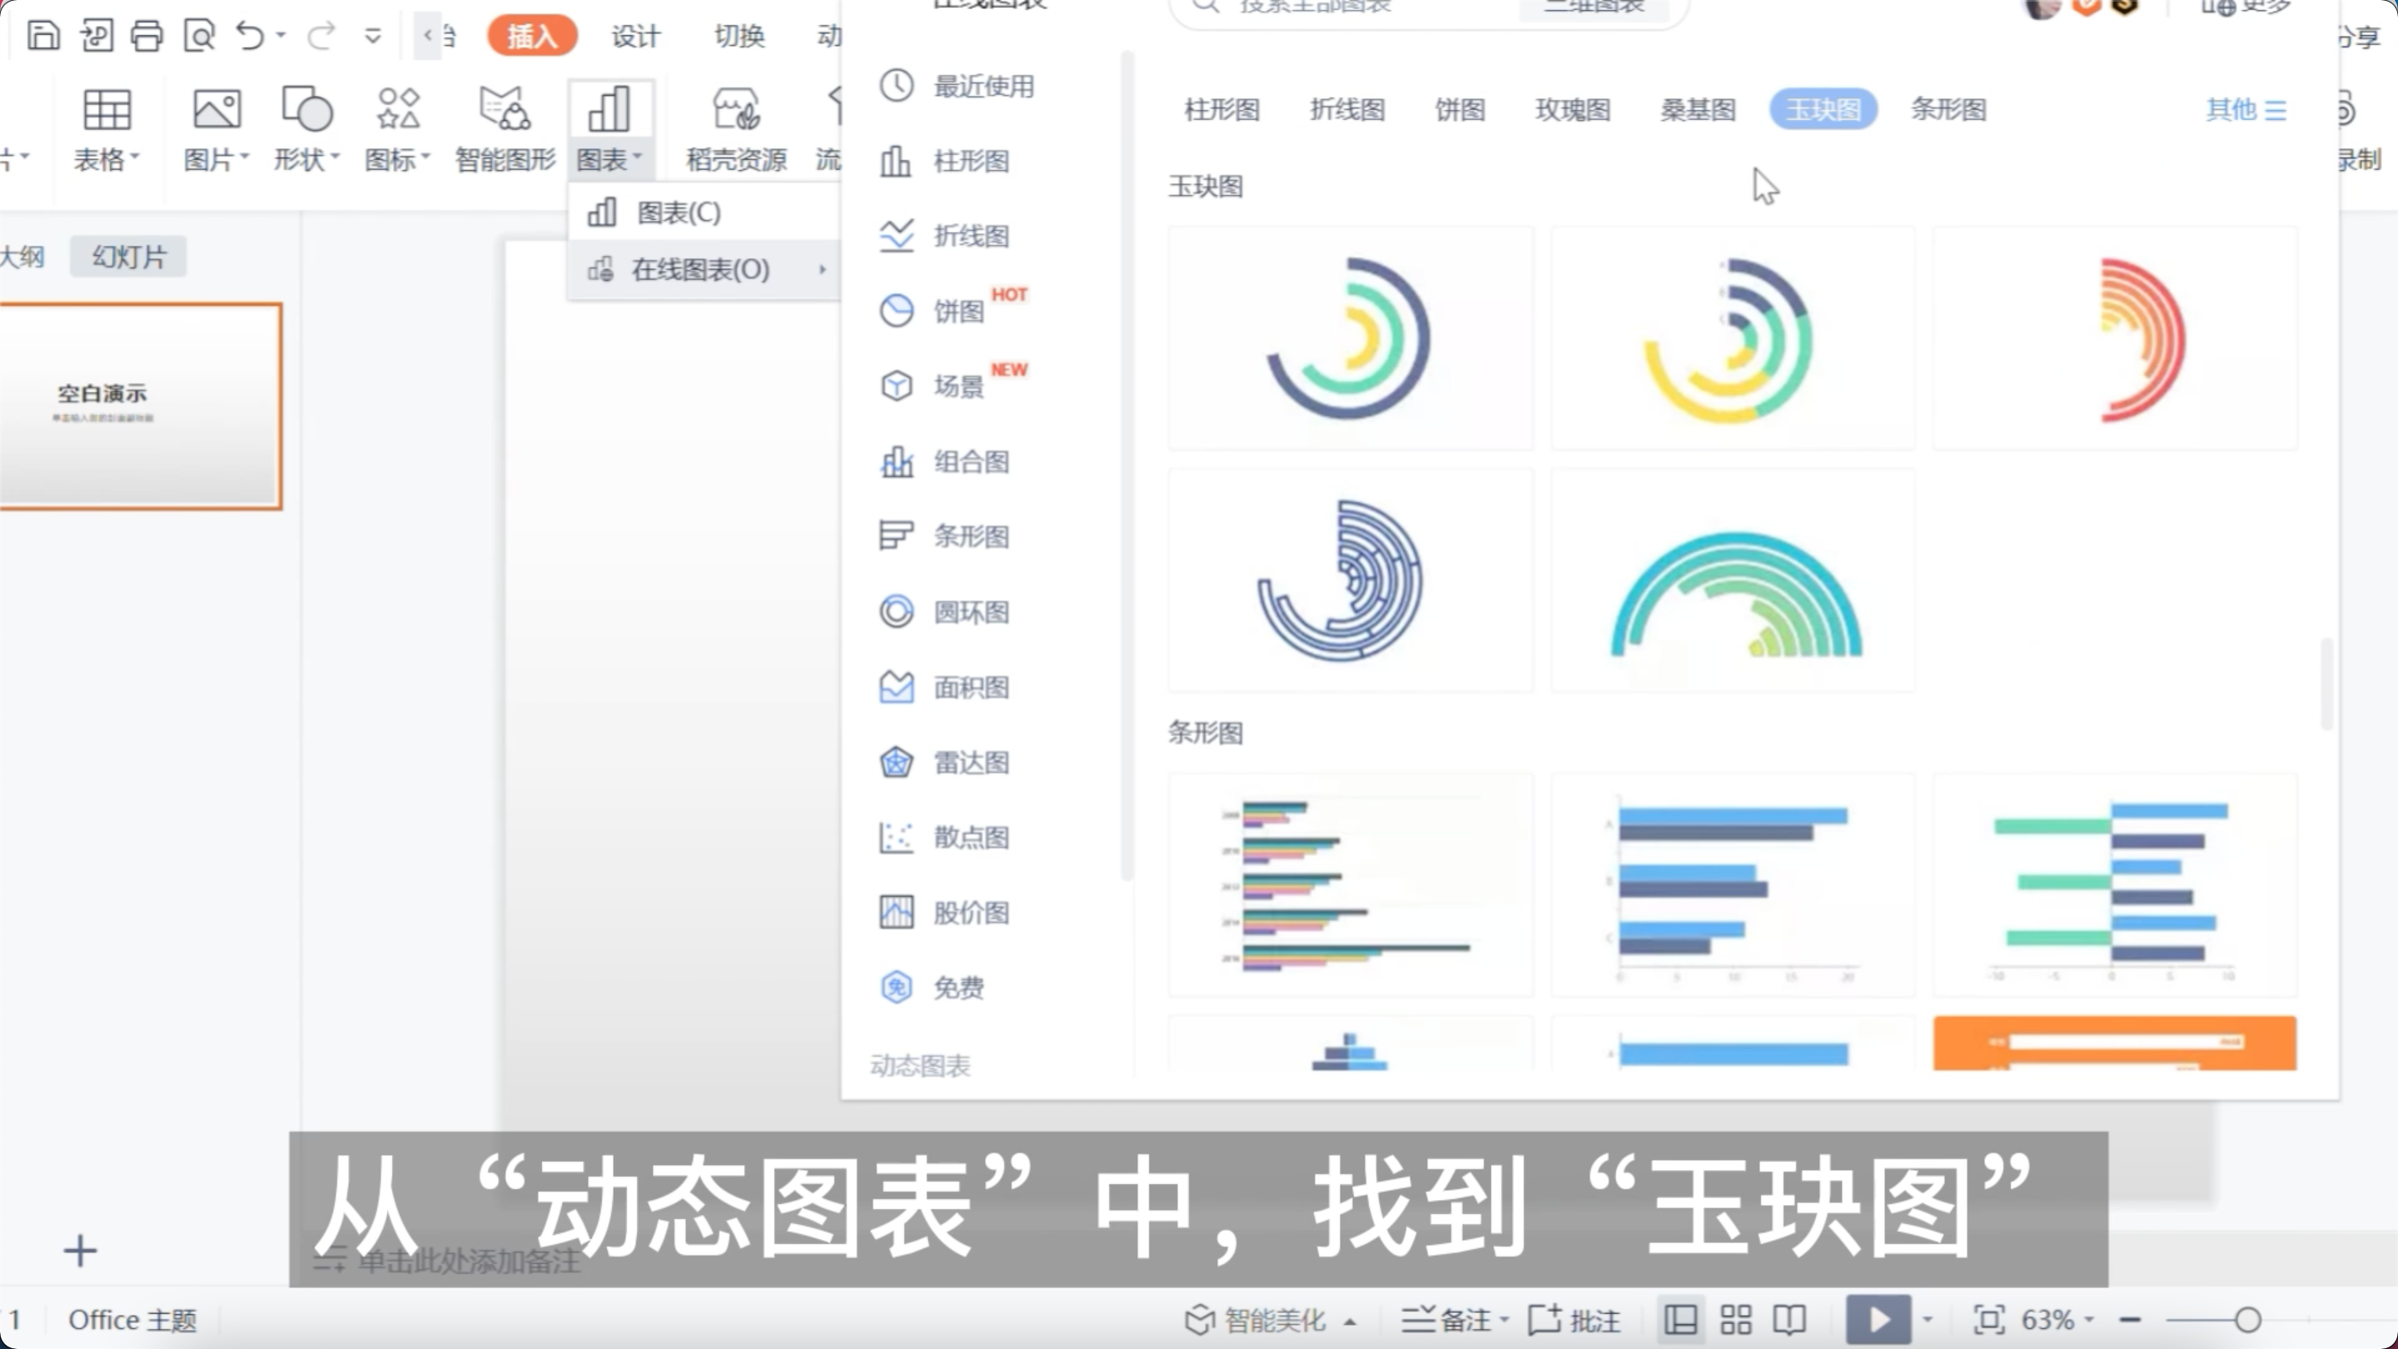Image resolution: width=2398 pixels, height=1349 pixels.
Task: Click the Save icon in quick toolbar
Action: tap(42, 35)
